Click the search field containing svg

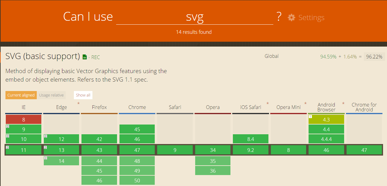[194, 17]
